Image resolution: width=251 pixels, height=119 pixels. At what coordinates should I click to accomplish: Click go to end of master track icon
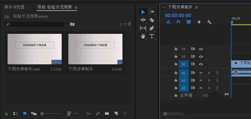227,94
